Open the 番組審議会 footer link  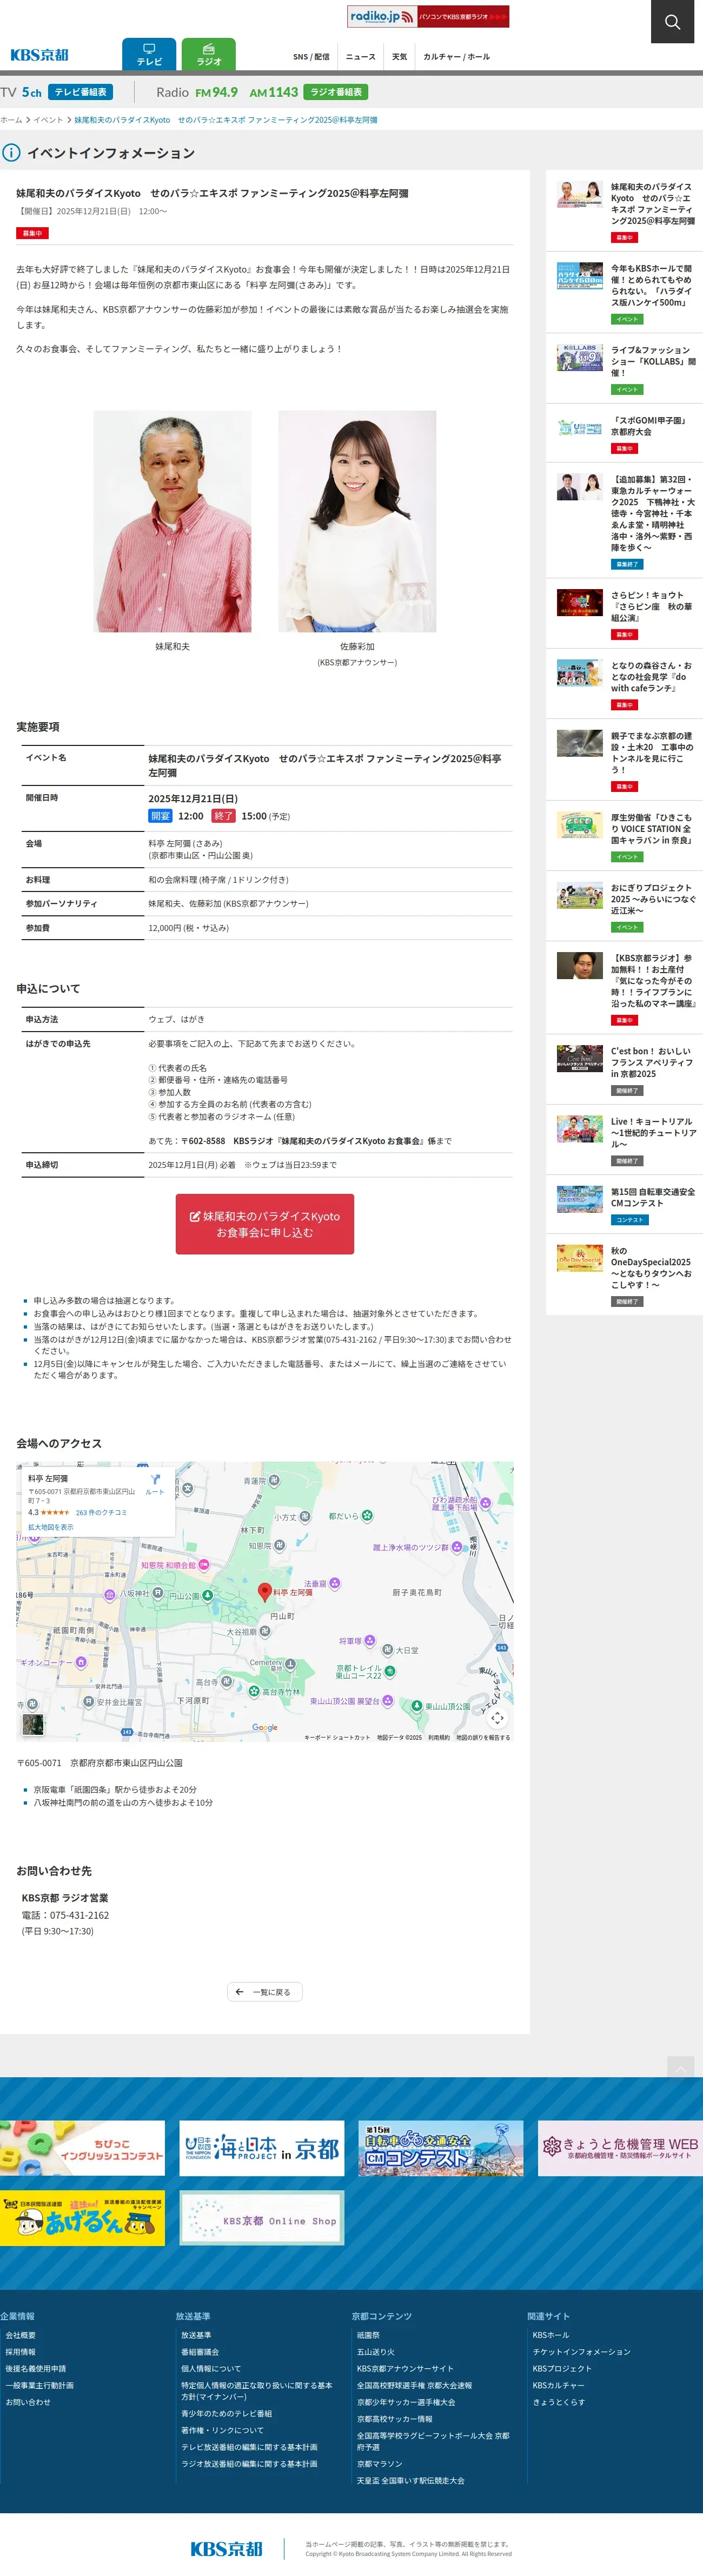point(200,2352)
